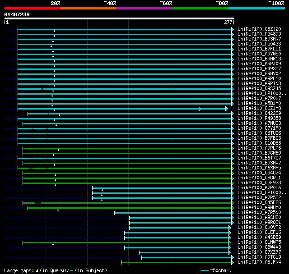The width and height of the screenshot is (289, 274).
Task: Select the UniRef100_C1EFW6 label text
Action: (x=259, y=233)
